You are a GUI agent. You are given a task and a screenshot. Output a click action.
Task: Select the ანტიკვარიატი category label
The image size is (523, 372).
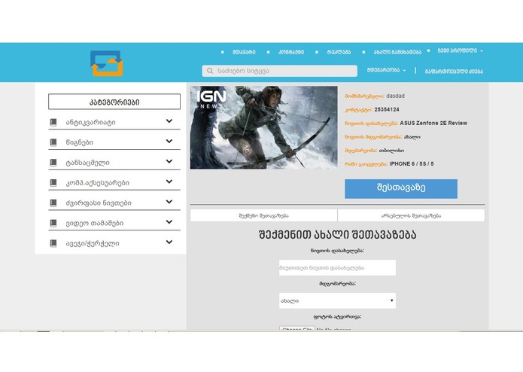91,123
